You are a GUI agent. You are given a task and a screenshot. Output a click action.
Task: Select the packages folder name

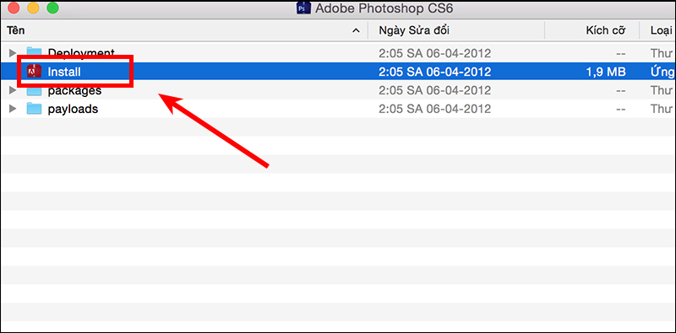pos(74,91)
